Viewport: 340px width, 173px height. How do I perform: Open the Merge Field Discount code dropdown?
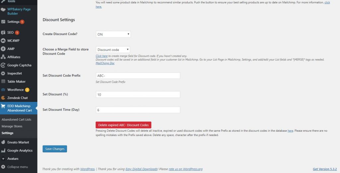coord(113,50)
